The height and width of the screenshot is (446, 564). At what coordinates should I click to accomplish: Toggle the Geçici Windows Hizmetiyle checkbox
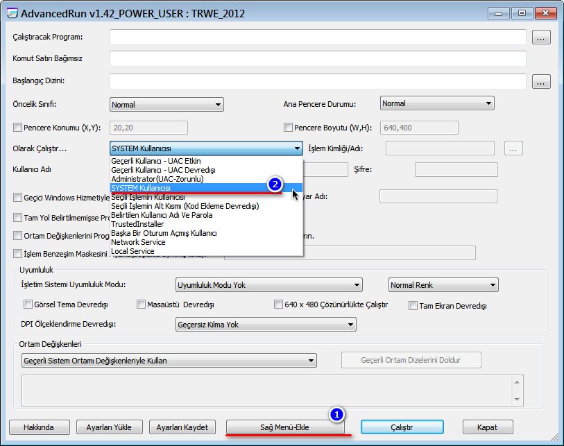[17, 198]
